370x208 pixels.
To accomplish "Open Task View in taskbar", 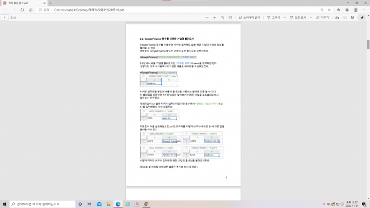I will pos(90,204).
